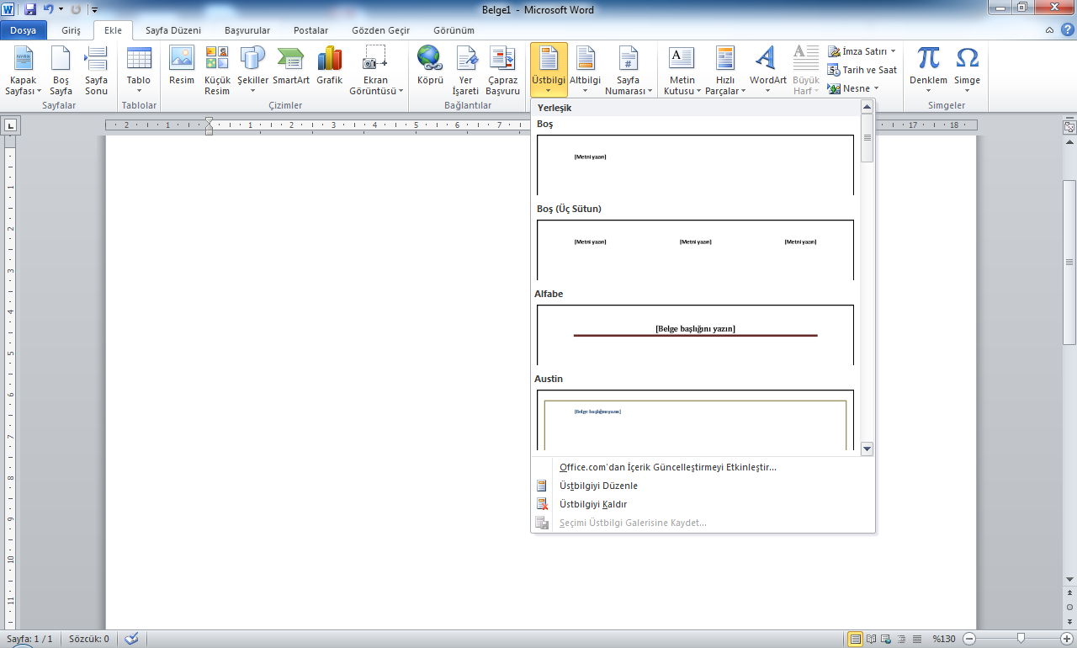Insert a Sayfa Sonu page break
The height and width of the screenshot is (648, 1077).
click(x=96, y=71)
